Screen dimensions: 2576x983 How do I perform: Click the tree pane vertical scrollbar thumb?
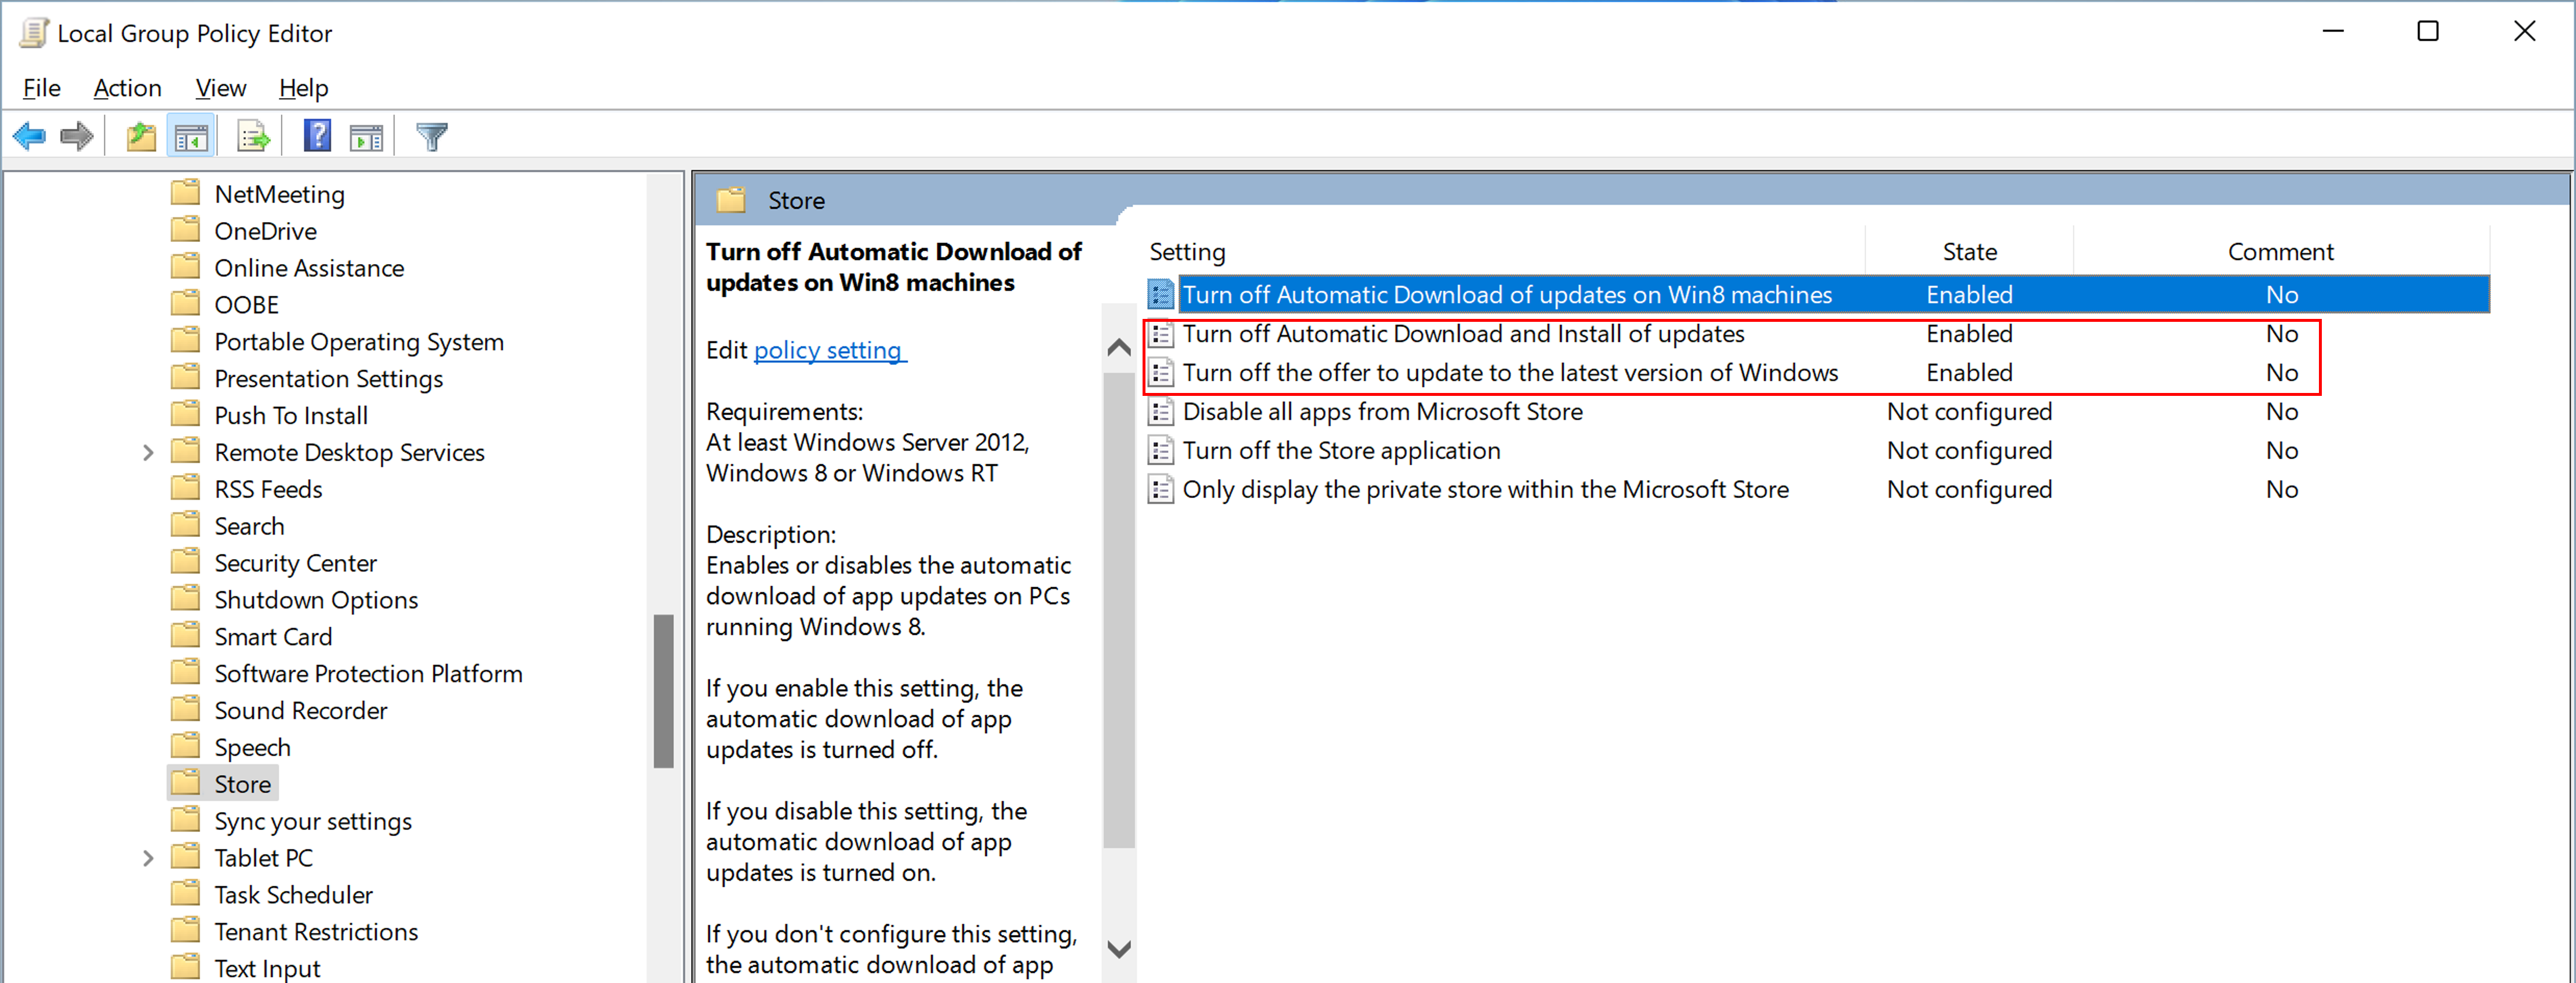pyautogui.click(x=663, y=690)
